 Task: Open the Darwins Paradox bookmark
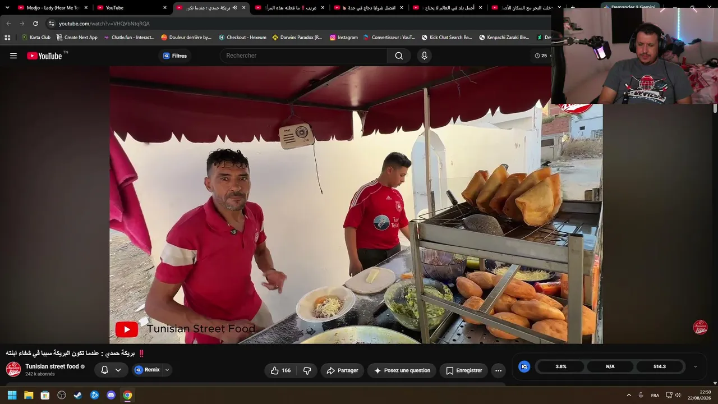(297, 38)
